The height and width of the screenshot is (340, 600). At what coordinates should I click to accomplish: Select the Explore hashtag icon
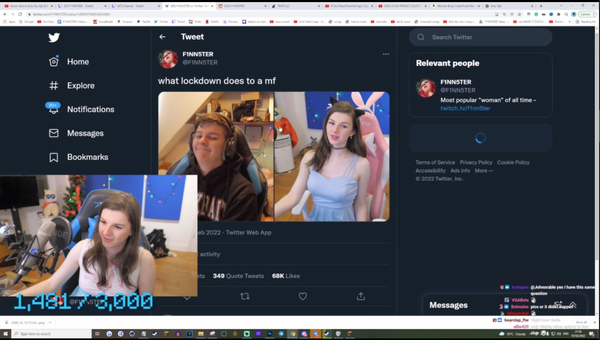[54, 86]
